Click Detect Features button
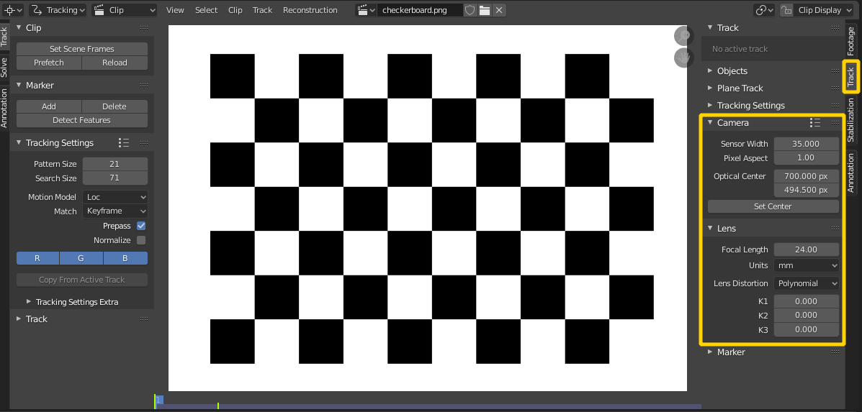This screenshot has width=862, height=412. [82, 120]
